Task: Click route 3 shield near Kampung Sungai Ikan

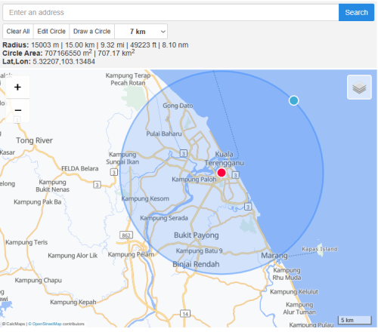Action: point(114,172)
